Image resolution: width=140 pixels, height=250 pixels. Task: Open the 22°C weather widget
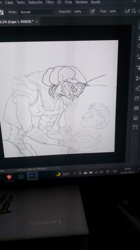tap(63, 174)
